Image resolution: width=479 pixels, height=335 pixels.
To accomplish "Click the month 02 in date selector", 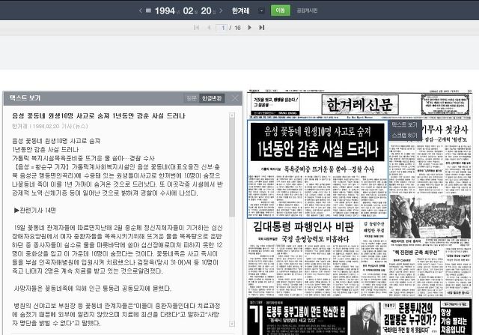I will pyautogui.click(x=188, y=10).
